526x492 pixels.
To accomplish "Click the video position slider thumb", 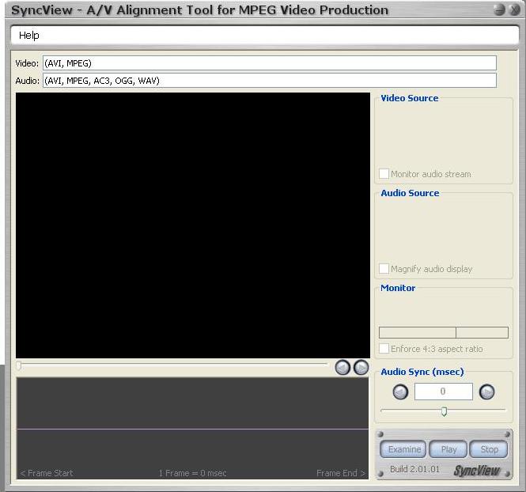I will (19, 365).
